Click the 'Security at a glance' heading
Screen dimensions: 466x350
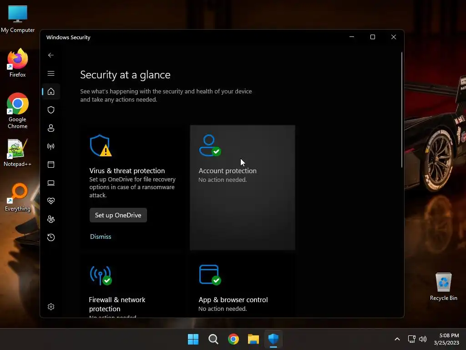[125, 75]
